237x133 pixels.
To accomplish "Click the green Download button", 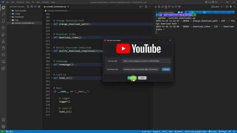I will 132,78.
